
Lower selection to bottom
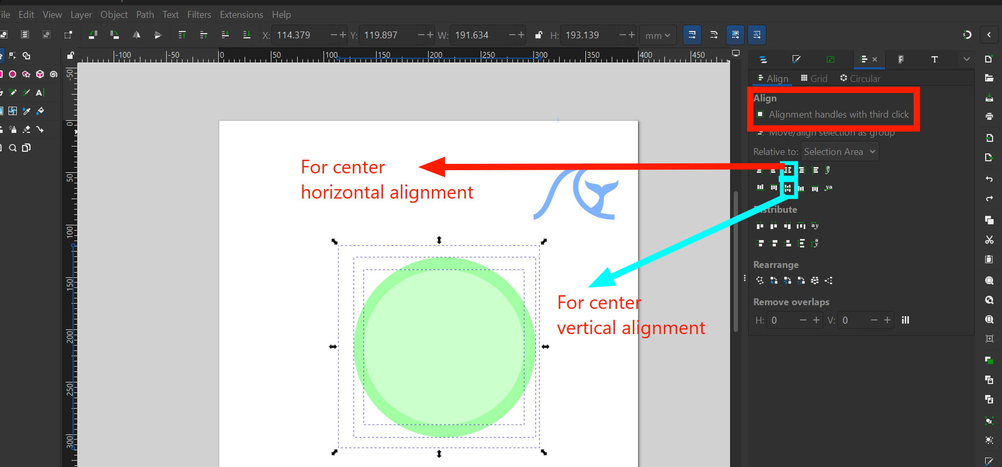pyautogui.click(x=247, y=35)
